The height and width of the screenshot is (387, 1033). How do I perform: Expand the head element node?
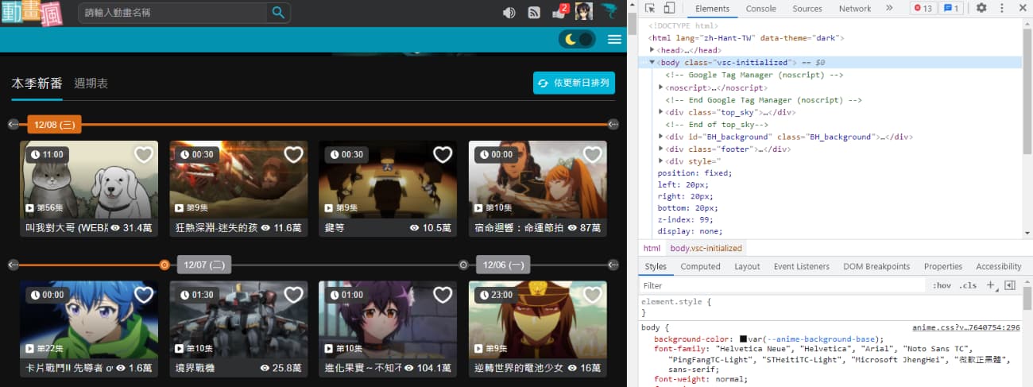pos(652,50)
